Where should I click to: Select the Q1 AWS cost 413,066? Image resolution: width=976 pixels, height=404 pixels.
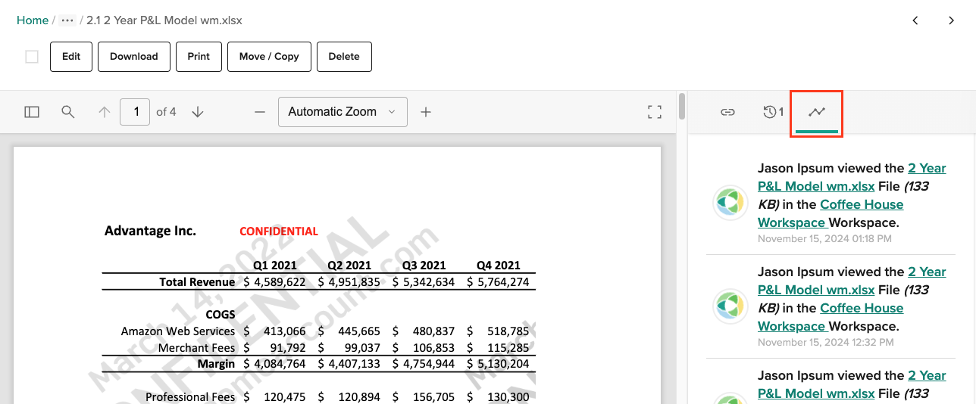284,331
